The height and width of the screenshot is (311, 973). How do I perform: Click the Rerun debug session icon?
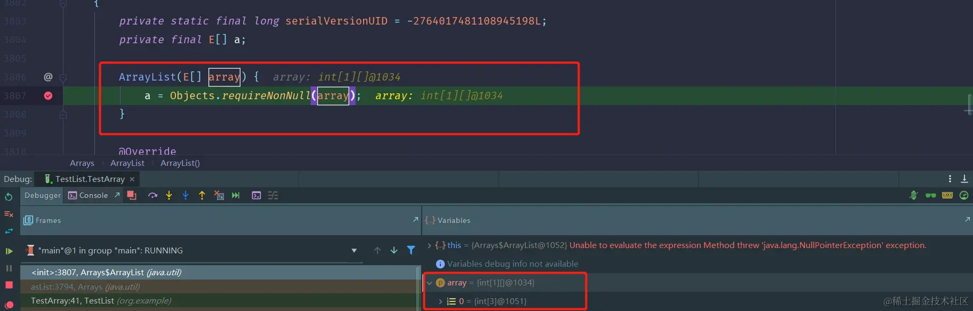(x=9, y=197)
